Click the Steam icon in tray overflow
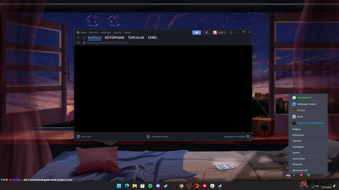 pyautogui.click(x=287, y=175)
